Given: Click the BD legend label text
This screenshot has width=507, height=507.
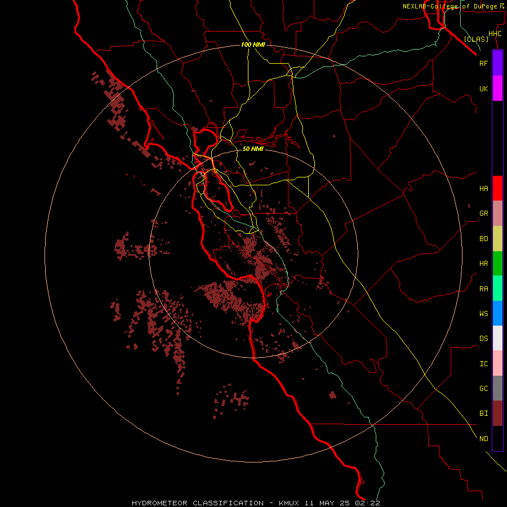Looking at the screenshot, I should click(x=483, y=239).
